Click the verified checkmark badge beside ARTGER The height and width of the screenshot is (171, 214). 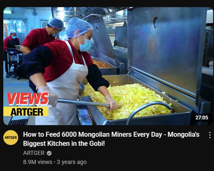49,153
